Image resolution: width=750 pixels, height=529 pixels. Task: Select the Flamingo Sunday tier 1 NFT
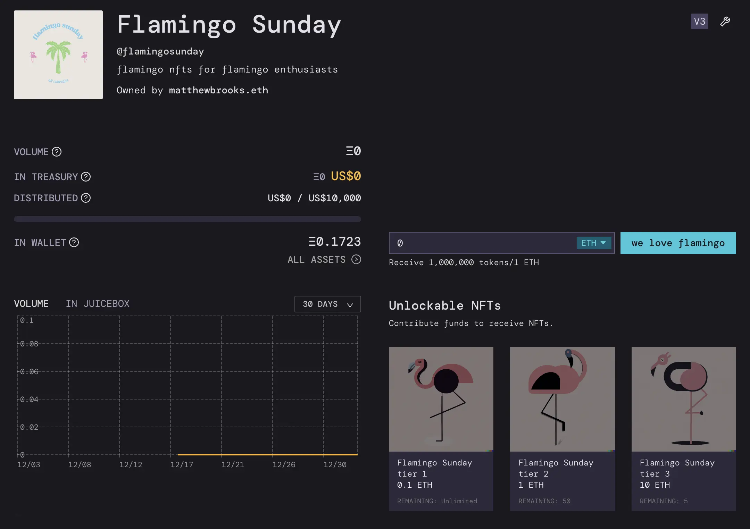441,428
